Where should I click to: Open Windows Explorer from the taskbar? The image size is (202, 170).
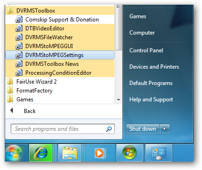click(x=70, y=153)
